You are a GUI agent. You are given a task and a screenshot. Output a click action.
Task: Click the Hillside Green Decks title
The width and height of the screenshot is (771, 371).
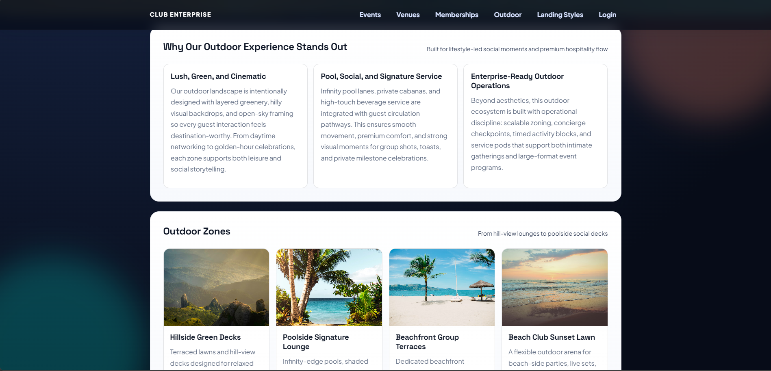click(x=205, y=337)
